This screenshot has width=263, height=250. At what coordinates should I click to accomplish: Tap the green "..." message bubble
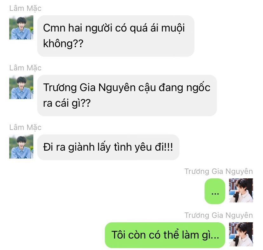tap(215, 191)
